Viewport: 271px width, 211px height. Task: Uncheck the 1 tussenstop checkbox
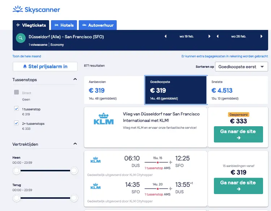[x=16, y=109]
